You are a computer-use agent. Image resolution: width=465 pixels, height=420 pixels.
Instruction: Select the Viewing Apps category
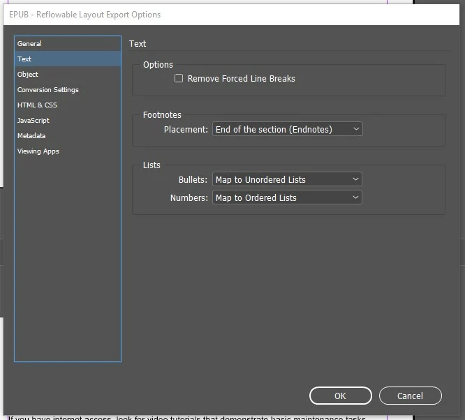(67, 151)
